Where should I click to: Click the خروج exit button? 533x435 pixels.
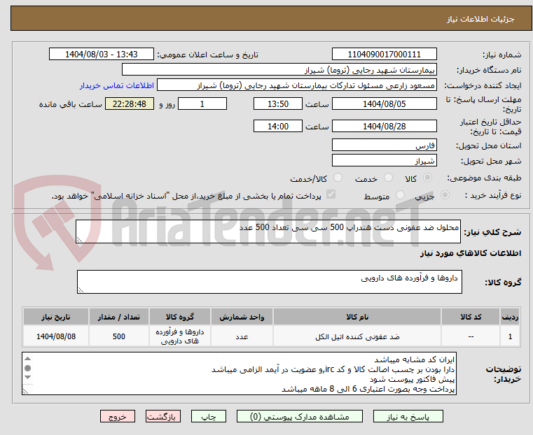point(118,416)
